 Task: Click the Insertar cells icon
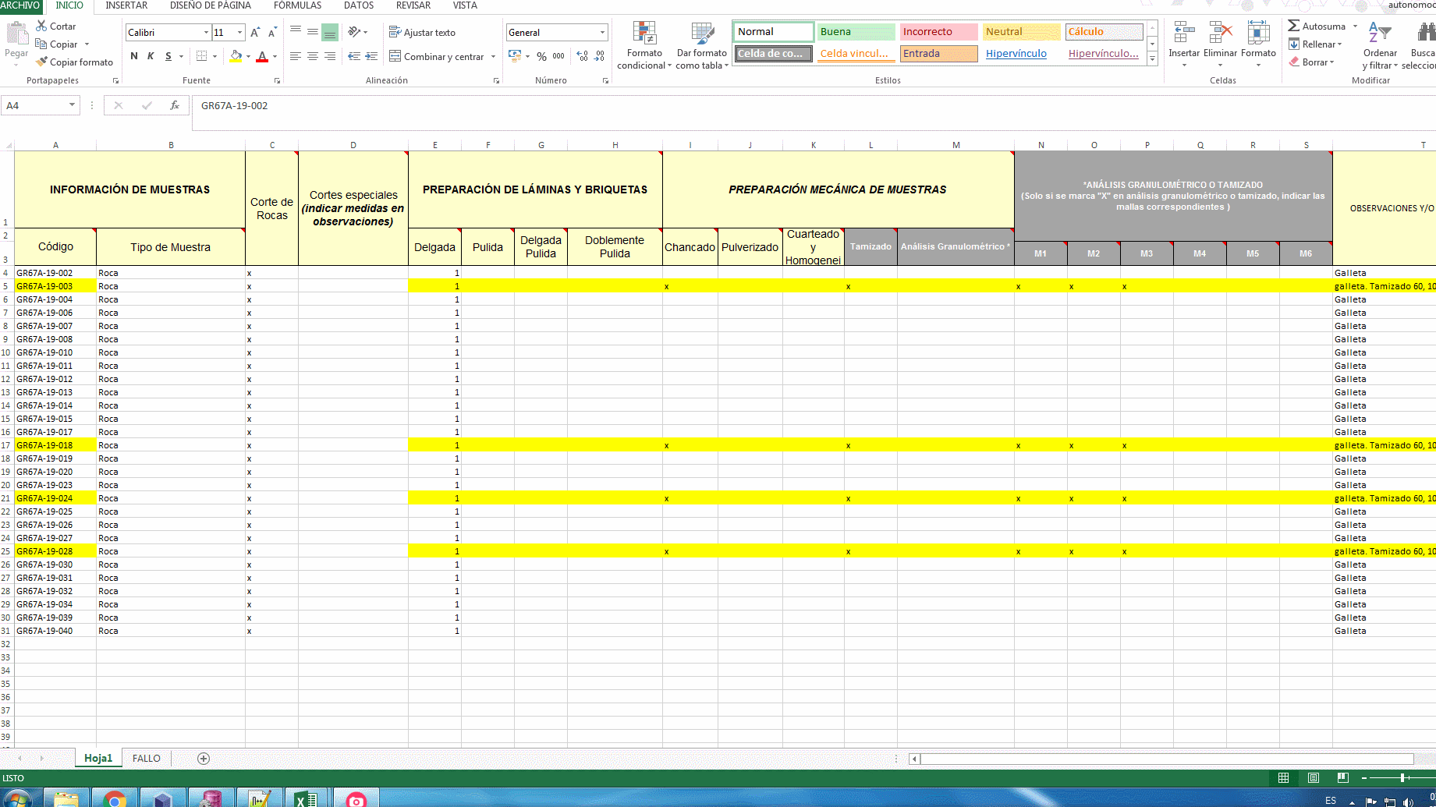tap(1184, 33)
